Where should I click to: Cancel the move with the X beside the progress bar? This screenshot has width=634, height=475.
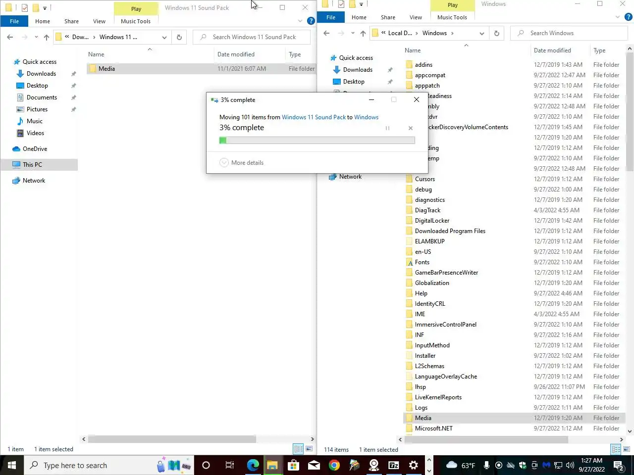coord(411,128)
